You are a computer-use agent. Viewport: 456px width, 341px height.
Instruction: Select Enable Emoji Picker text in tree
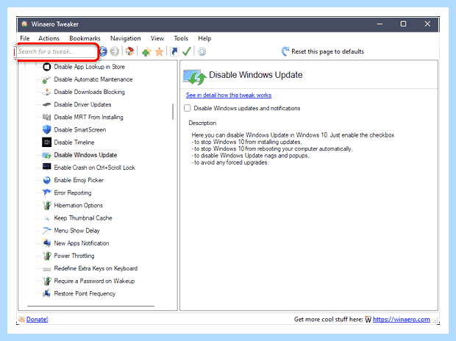(79, 180)
